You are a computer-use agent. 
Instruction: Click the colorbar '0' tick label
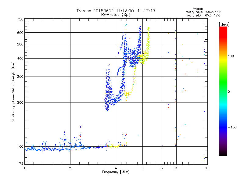coord(229,92)
